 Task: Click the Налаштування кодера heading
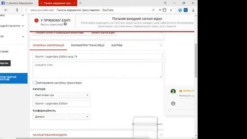(x=50, y=135)
